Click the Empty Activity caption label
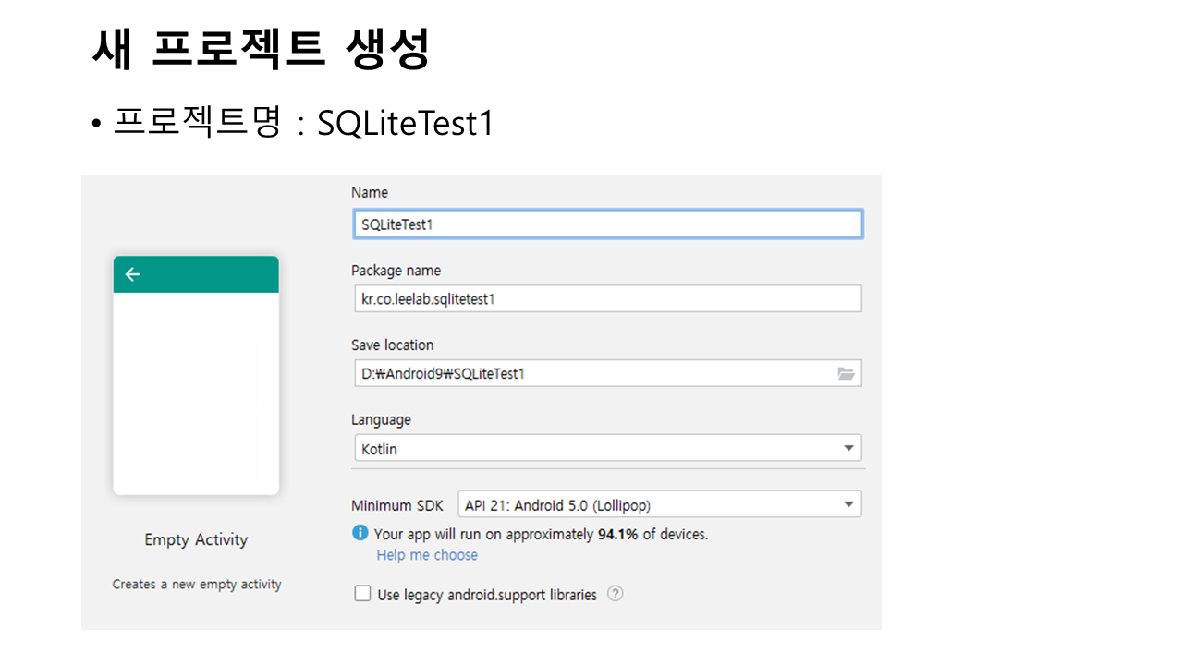 pos(196,539)
